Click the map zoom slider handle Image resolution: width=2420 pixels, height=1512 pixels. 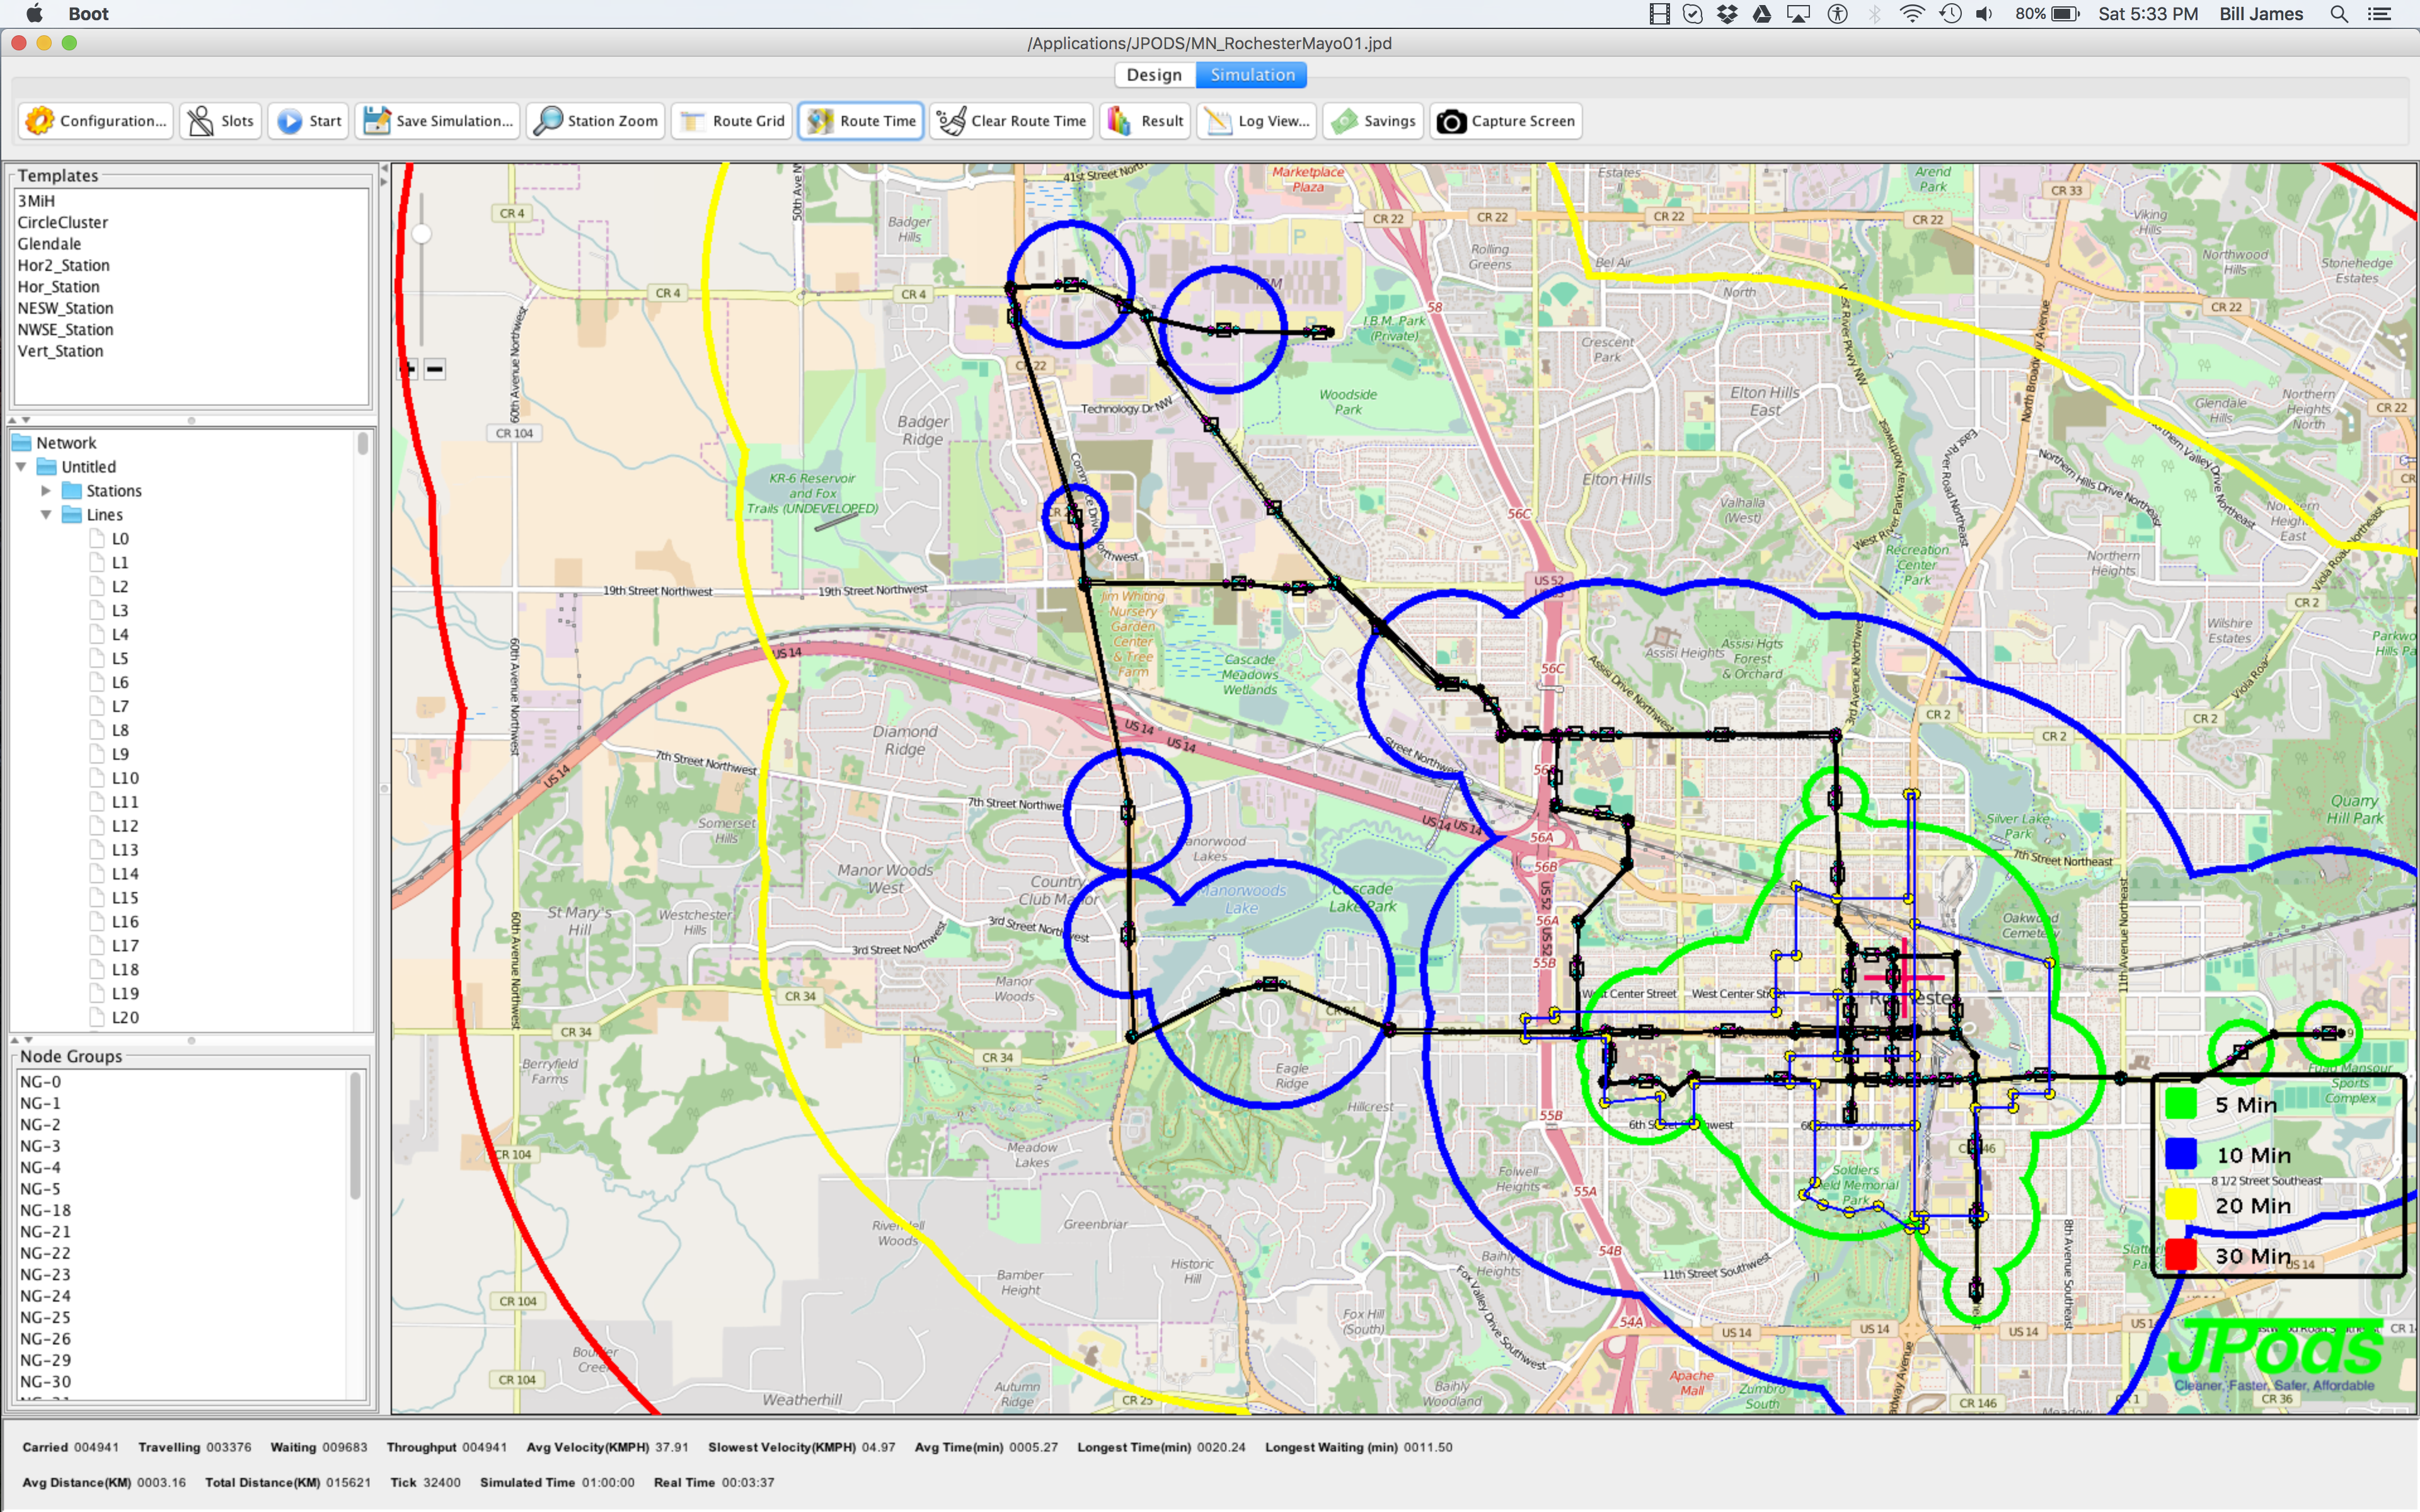[422, 234]
